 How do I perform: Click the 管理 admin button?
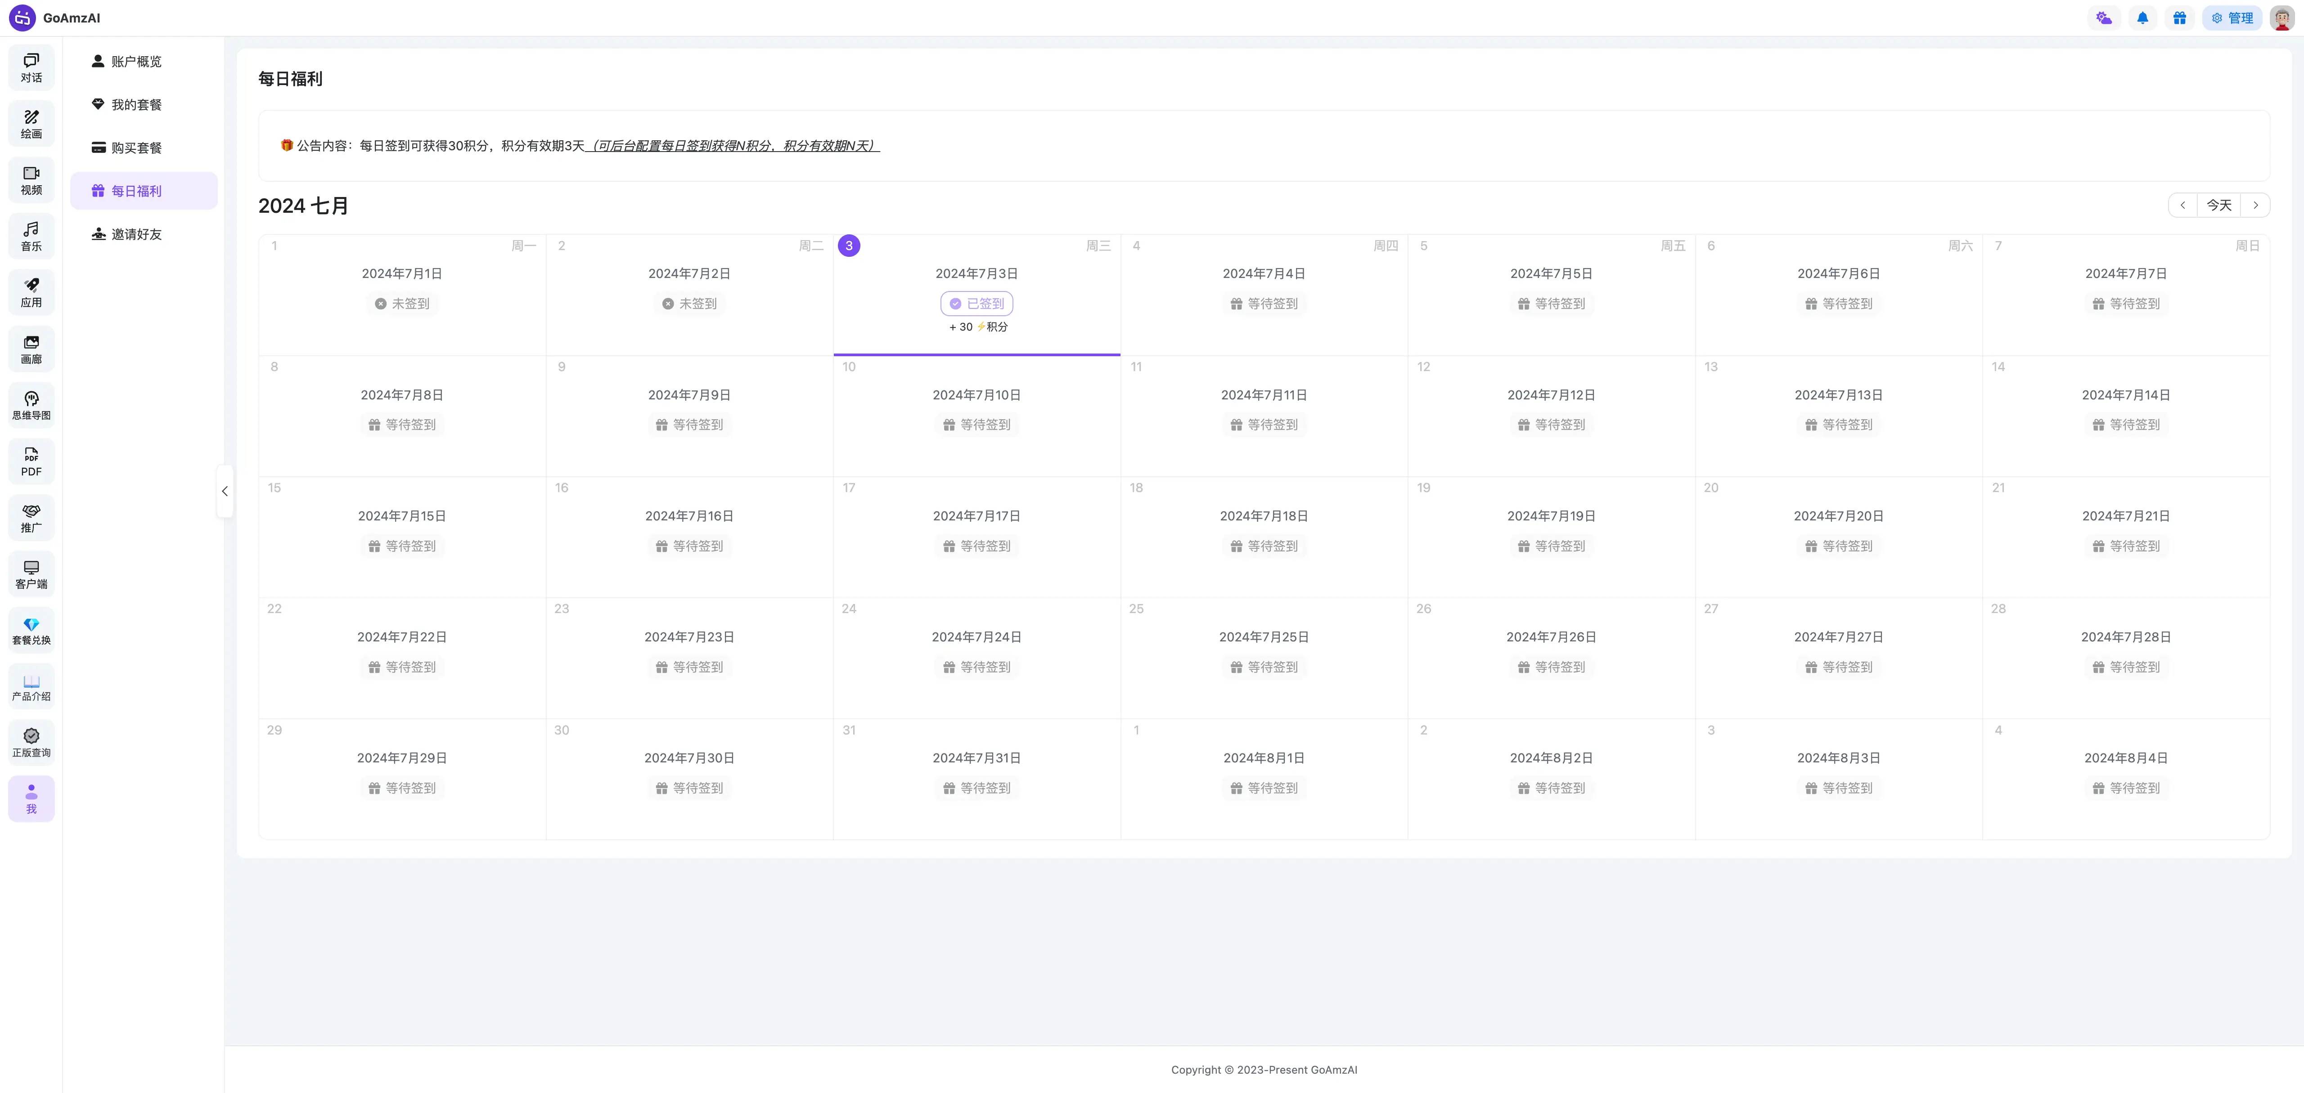pos(2232,18)
